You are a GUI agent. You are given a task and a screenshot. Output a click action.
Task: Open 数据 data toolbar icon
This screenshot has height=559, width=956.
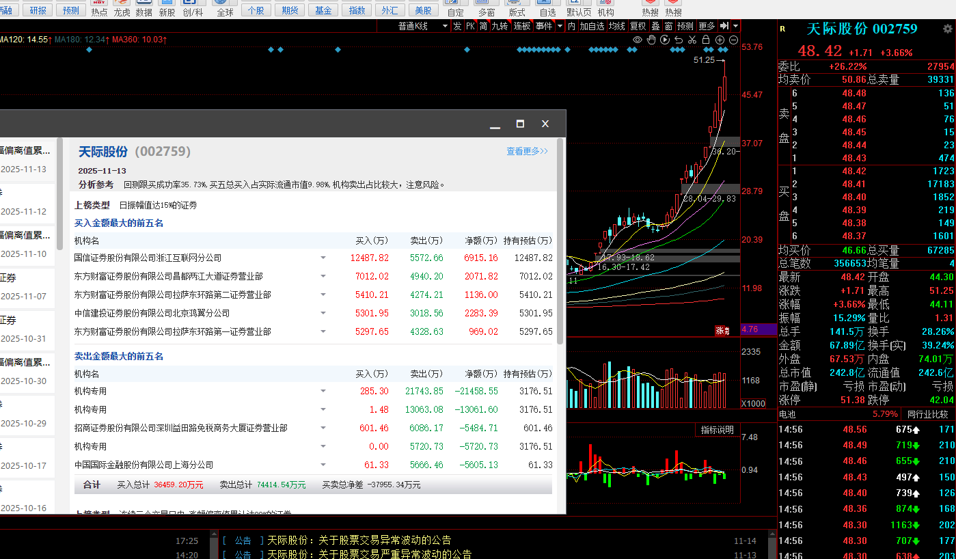(x=144, y=8)
